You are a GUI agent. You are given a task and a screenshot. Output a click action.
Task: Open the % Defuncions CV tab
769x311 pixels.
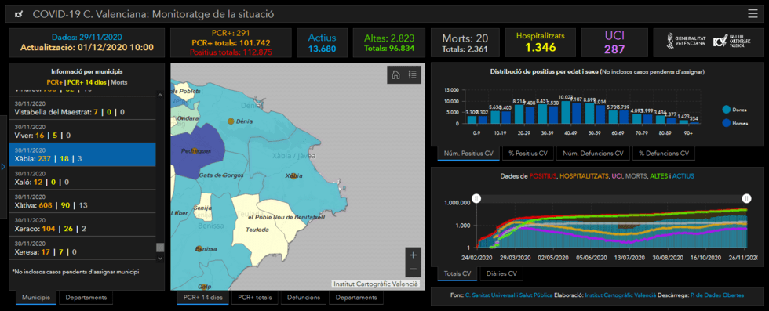click(664, 154)
